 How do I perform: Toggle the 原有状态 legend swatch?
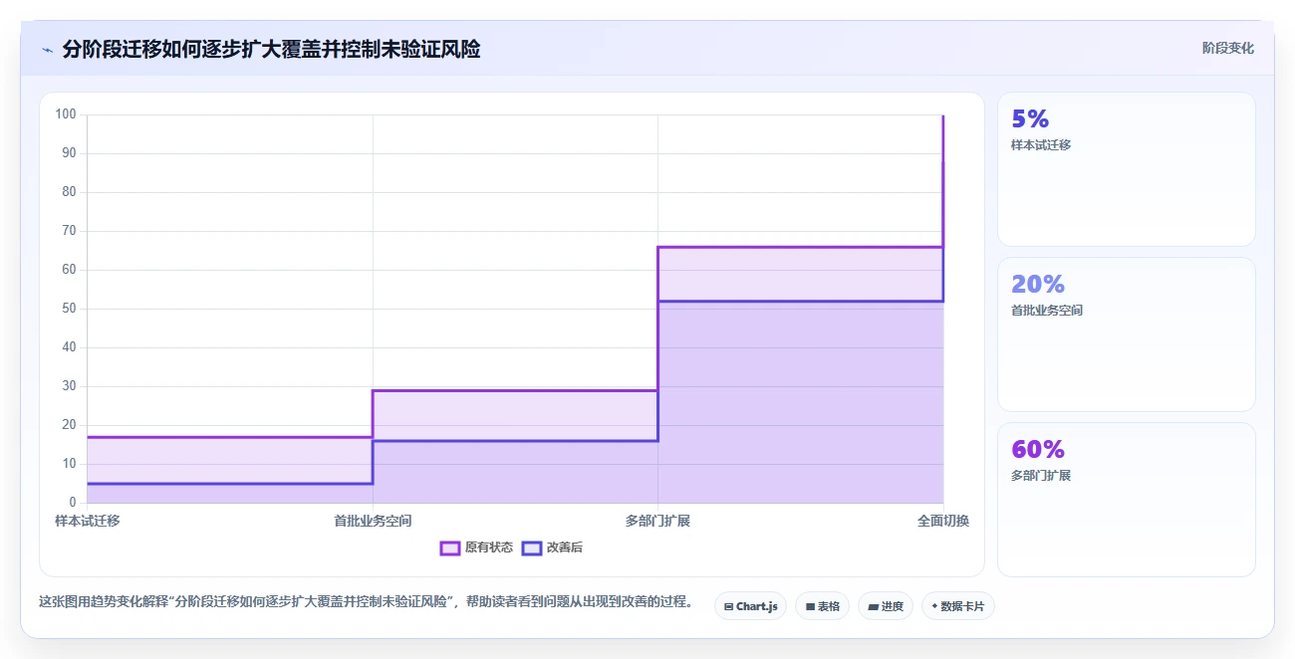450,548
